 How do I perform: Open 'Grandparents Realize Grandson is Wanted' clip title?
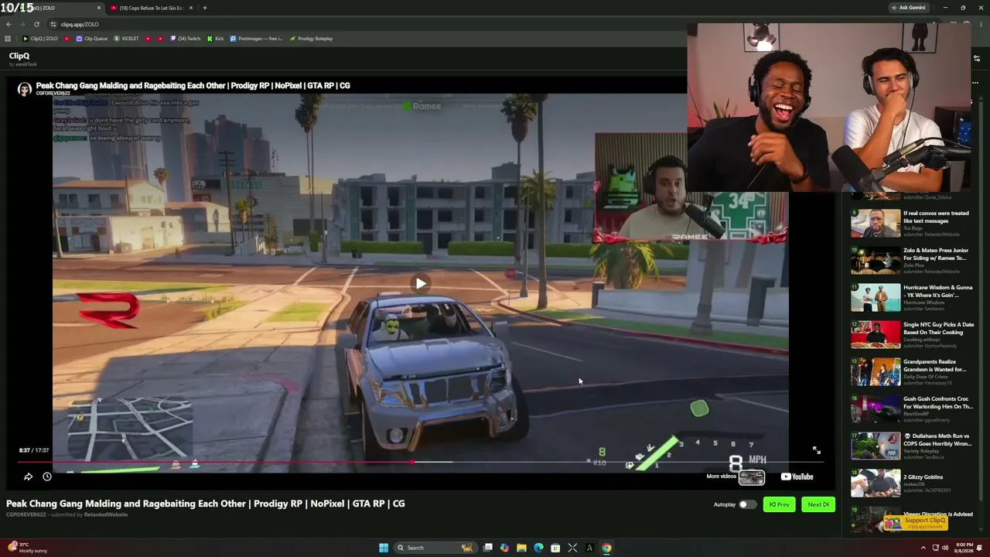(x=937, y=365)
